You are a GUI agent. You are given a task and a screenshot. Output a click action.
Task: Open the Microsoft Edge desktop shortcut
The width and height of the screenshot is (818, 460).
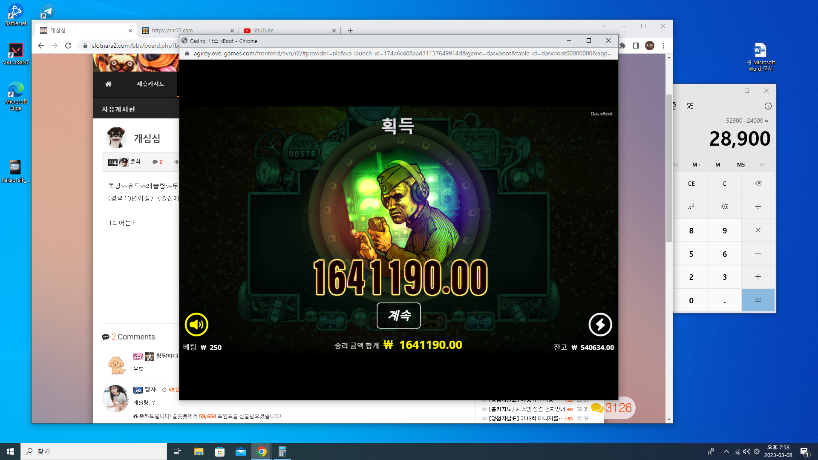[16, 96]
